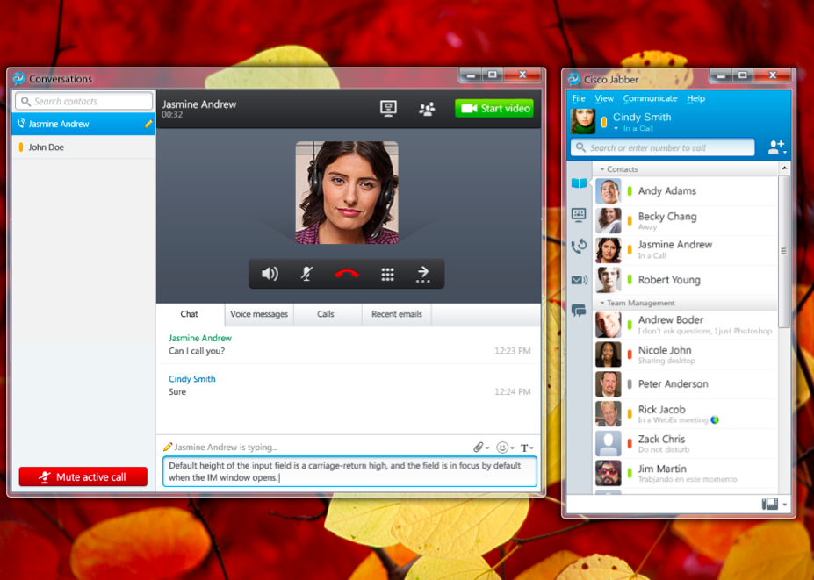Switch to the Voice messages tab
The width and height of the screenshot is (814, 580).
258,314
